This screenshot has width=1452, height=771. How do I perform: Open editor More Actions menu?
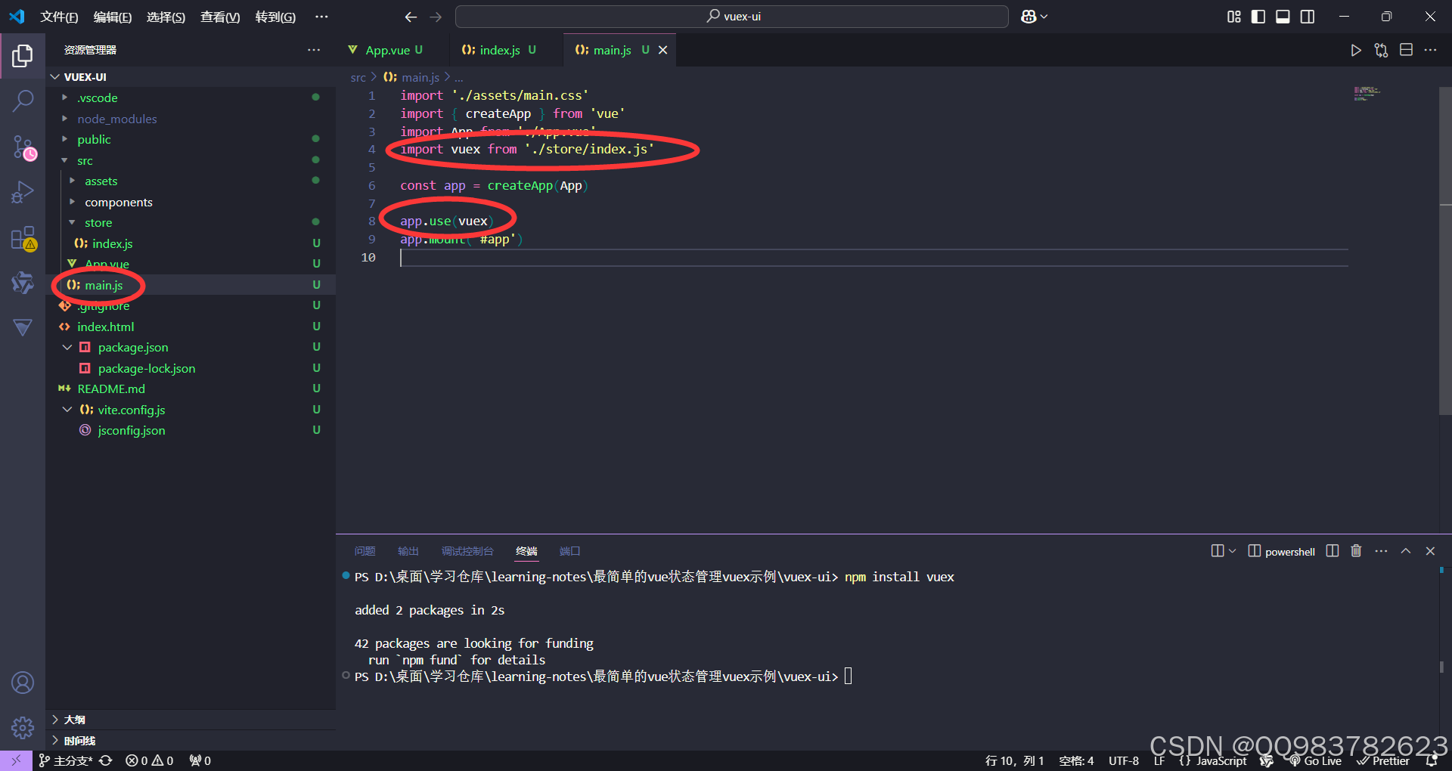tap(1430, 50)
